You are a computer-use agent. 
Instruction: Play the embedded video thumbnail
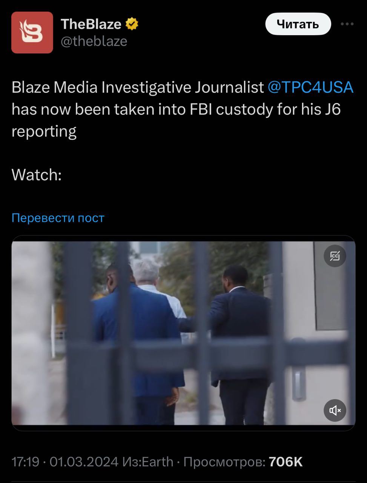pyautogui.click(x=183, y=334)
